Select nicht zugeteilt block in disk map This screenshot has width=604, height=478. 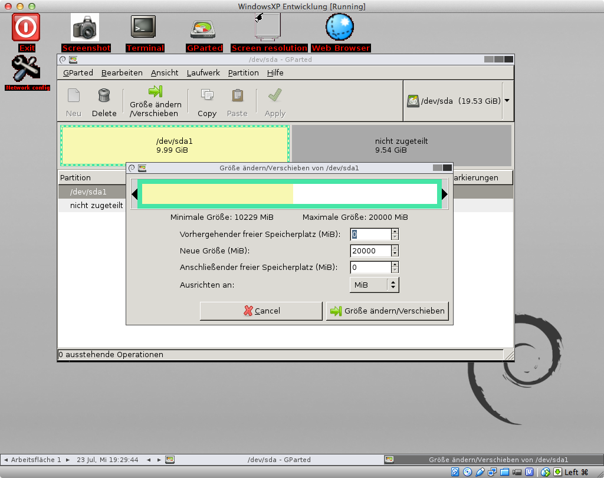(x=401, y=146)
